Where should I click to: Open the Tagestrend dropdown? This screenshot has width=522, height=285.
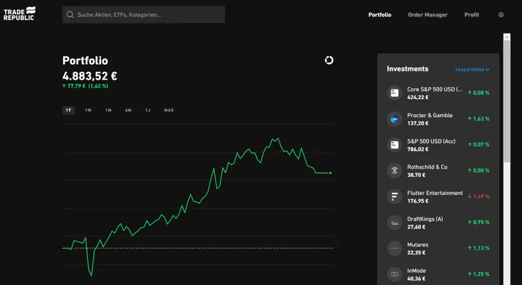click(x=472, y=70)
